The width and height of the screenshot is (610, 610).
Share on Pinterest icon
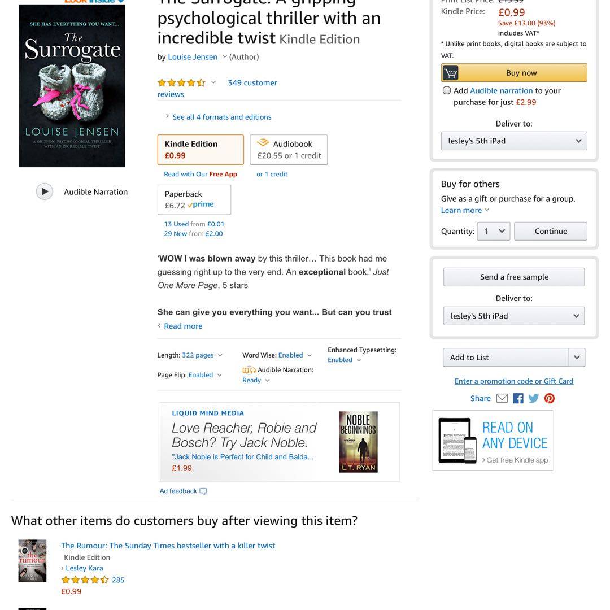click(x=550, y=398)
